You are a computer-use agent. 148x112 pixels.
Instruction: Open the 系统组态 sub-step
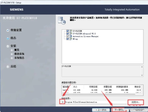click(x=19, y=58)
